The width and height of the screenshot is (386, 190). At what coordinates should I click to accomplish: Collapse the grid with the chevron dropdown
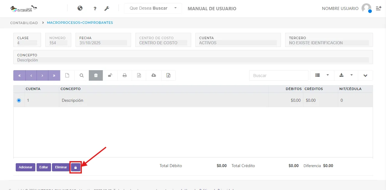365,75
